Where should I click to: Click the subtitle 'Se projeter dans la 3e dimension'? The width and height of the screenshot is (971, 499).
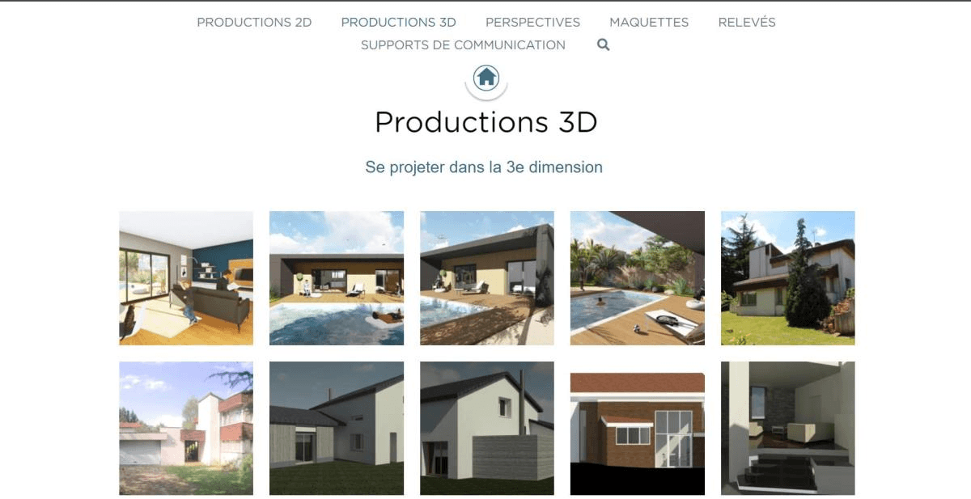click(485, 167)
